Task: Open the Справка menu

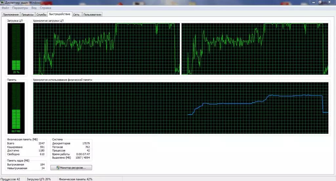Action: pos(45,8)
